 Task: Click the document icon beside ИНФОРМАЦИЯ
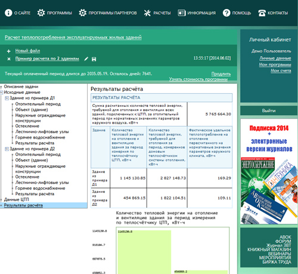point(182,13)
